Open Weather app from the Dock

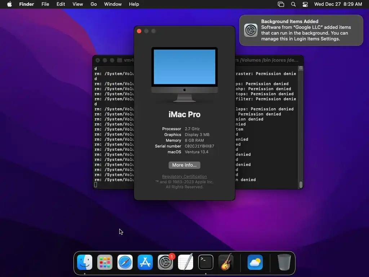255,262
